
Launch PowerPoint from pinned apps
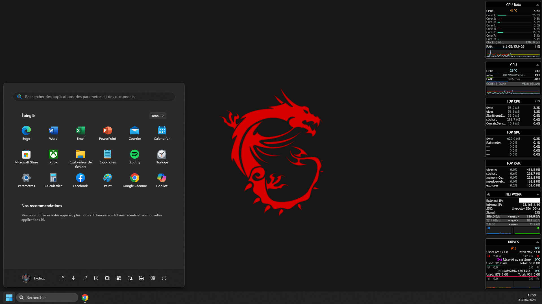[108, 133]
